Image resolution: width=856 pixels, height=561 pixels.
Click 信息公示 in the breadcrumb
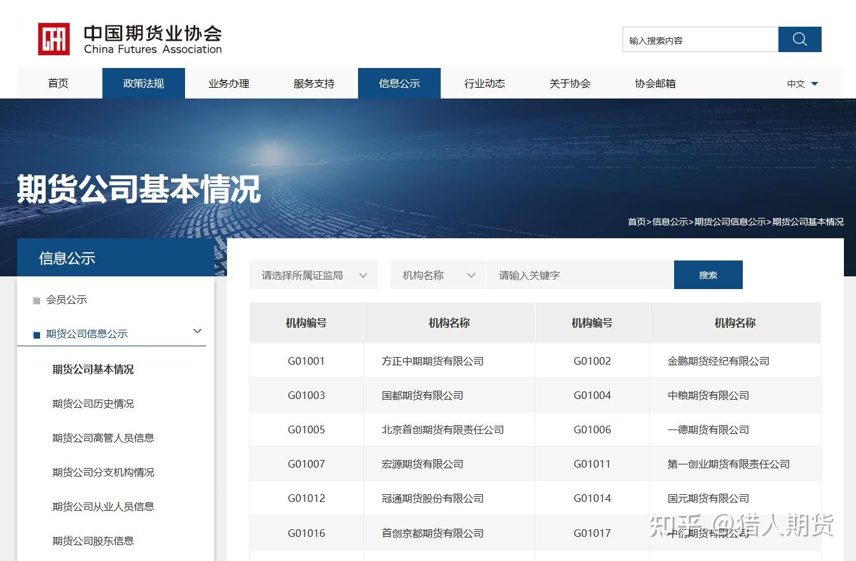pyautogui.click(x=670, y=222)
